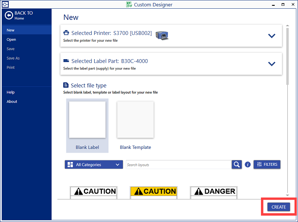298x222 pixels.
Task: Choose the DANGER label layout
Action: click(214, 191)
